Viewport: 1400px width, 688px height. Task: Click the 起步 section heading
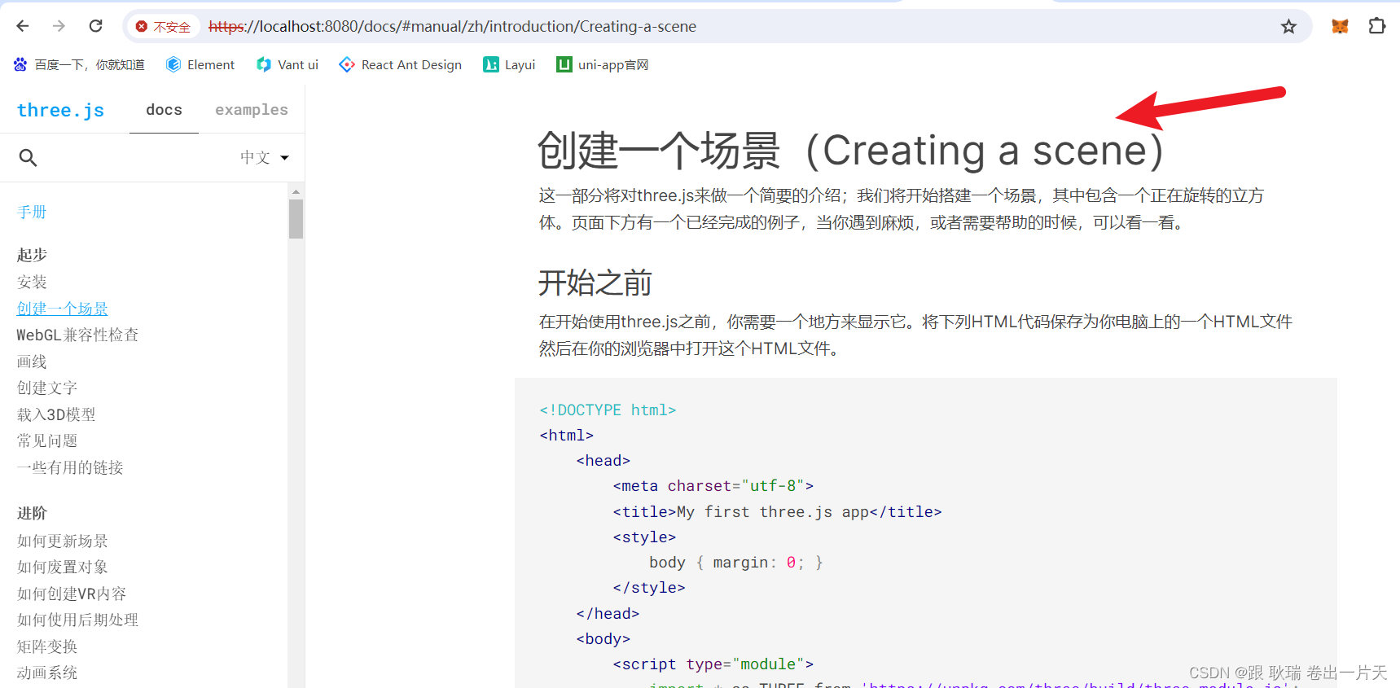32,255
